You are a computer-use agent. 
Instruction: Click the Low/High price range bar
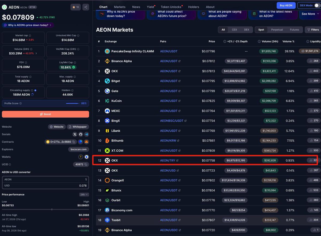pyautogui.click(x=45, y=209)
